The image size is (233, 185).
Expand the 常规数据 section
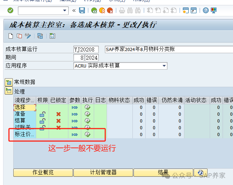click(x=9, y=82)
